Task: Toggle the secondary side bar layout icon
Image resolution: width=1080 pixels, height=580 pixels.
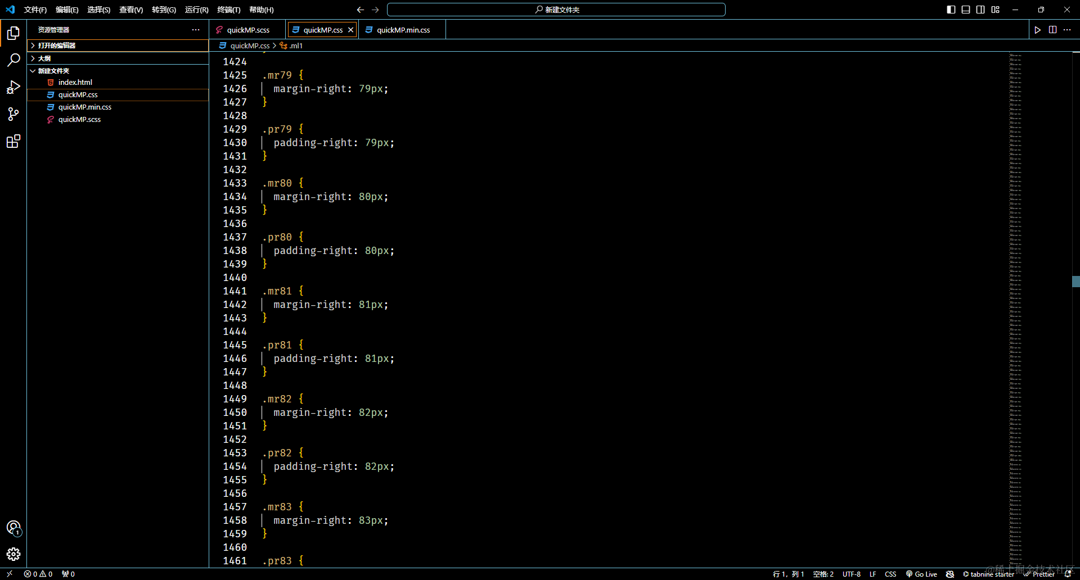Action: click(980, 10)
